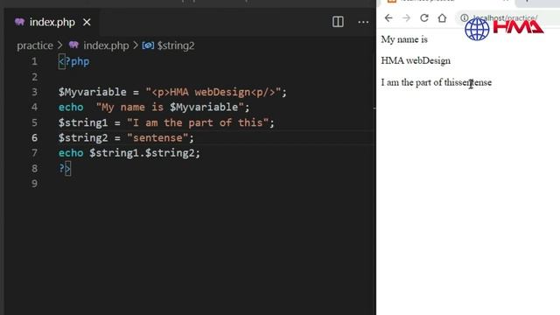Click the closing ?> tag

tap(65, 168)
